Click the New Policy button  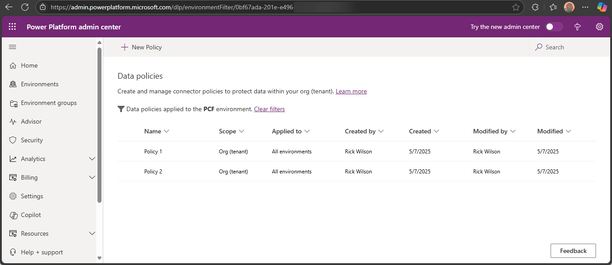[142, 47]
